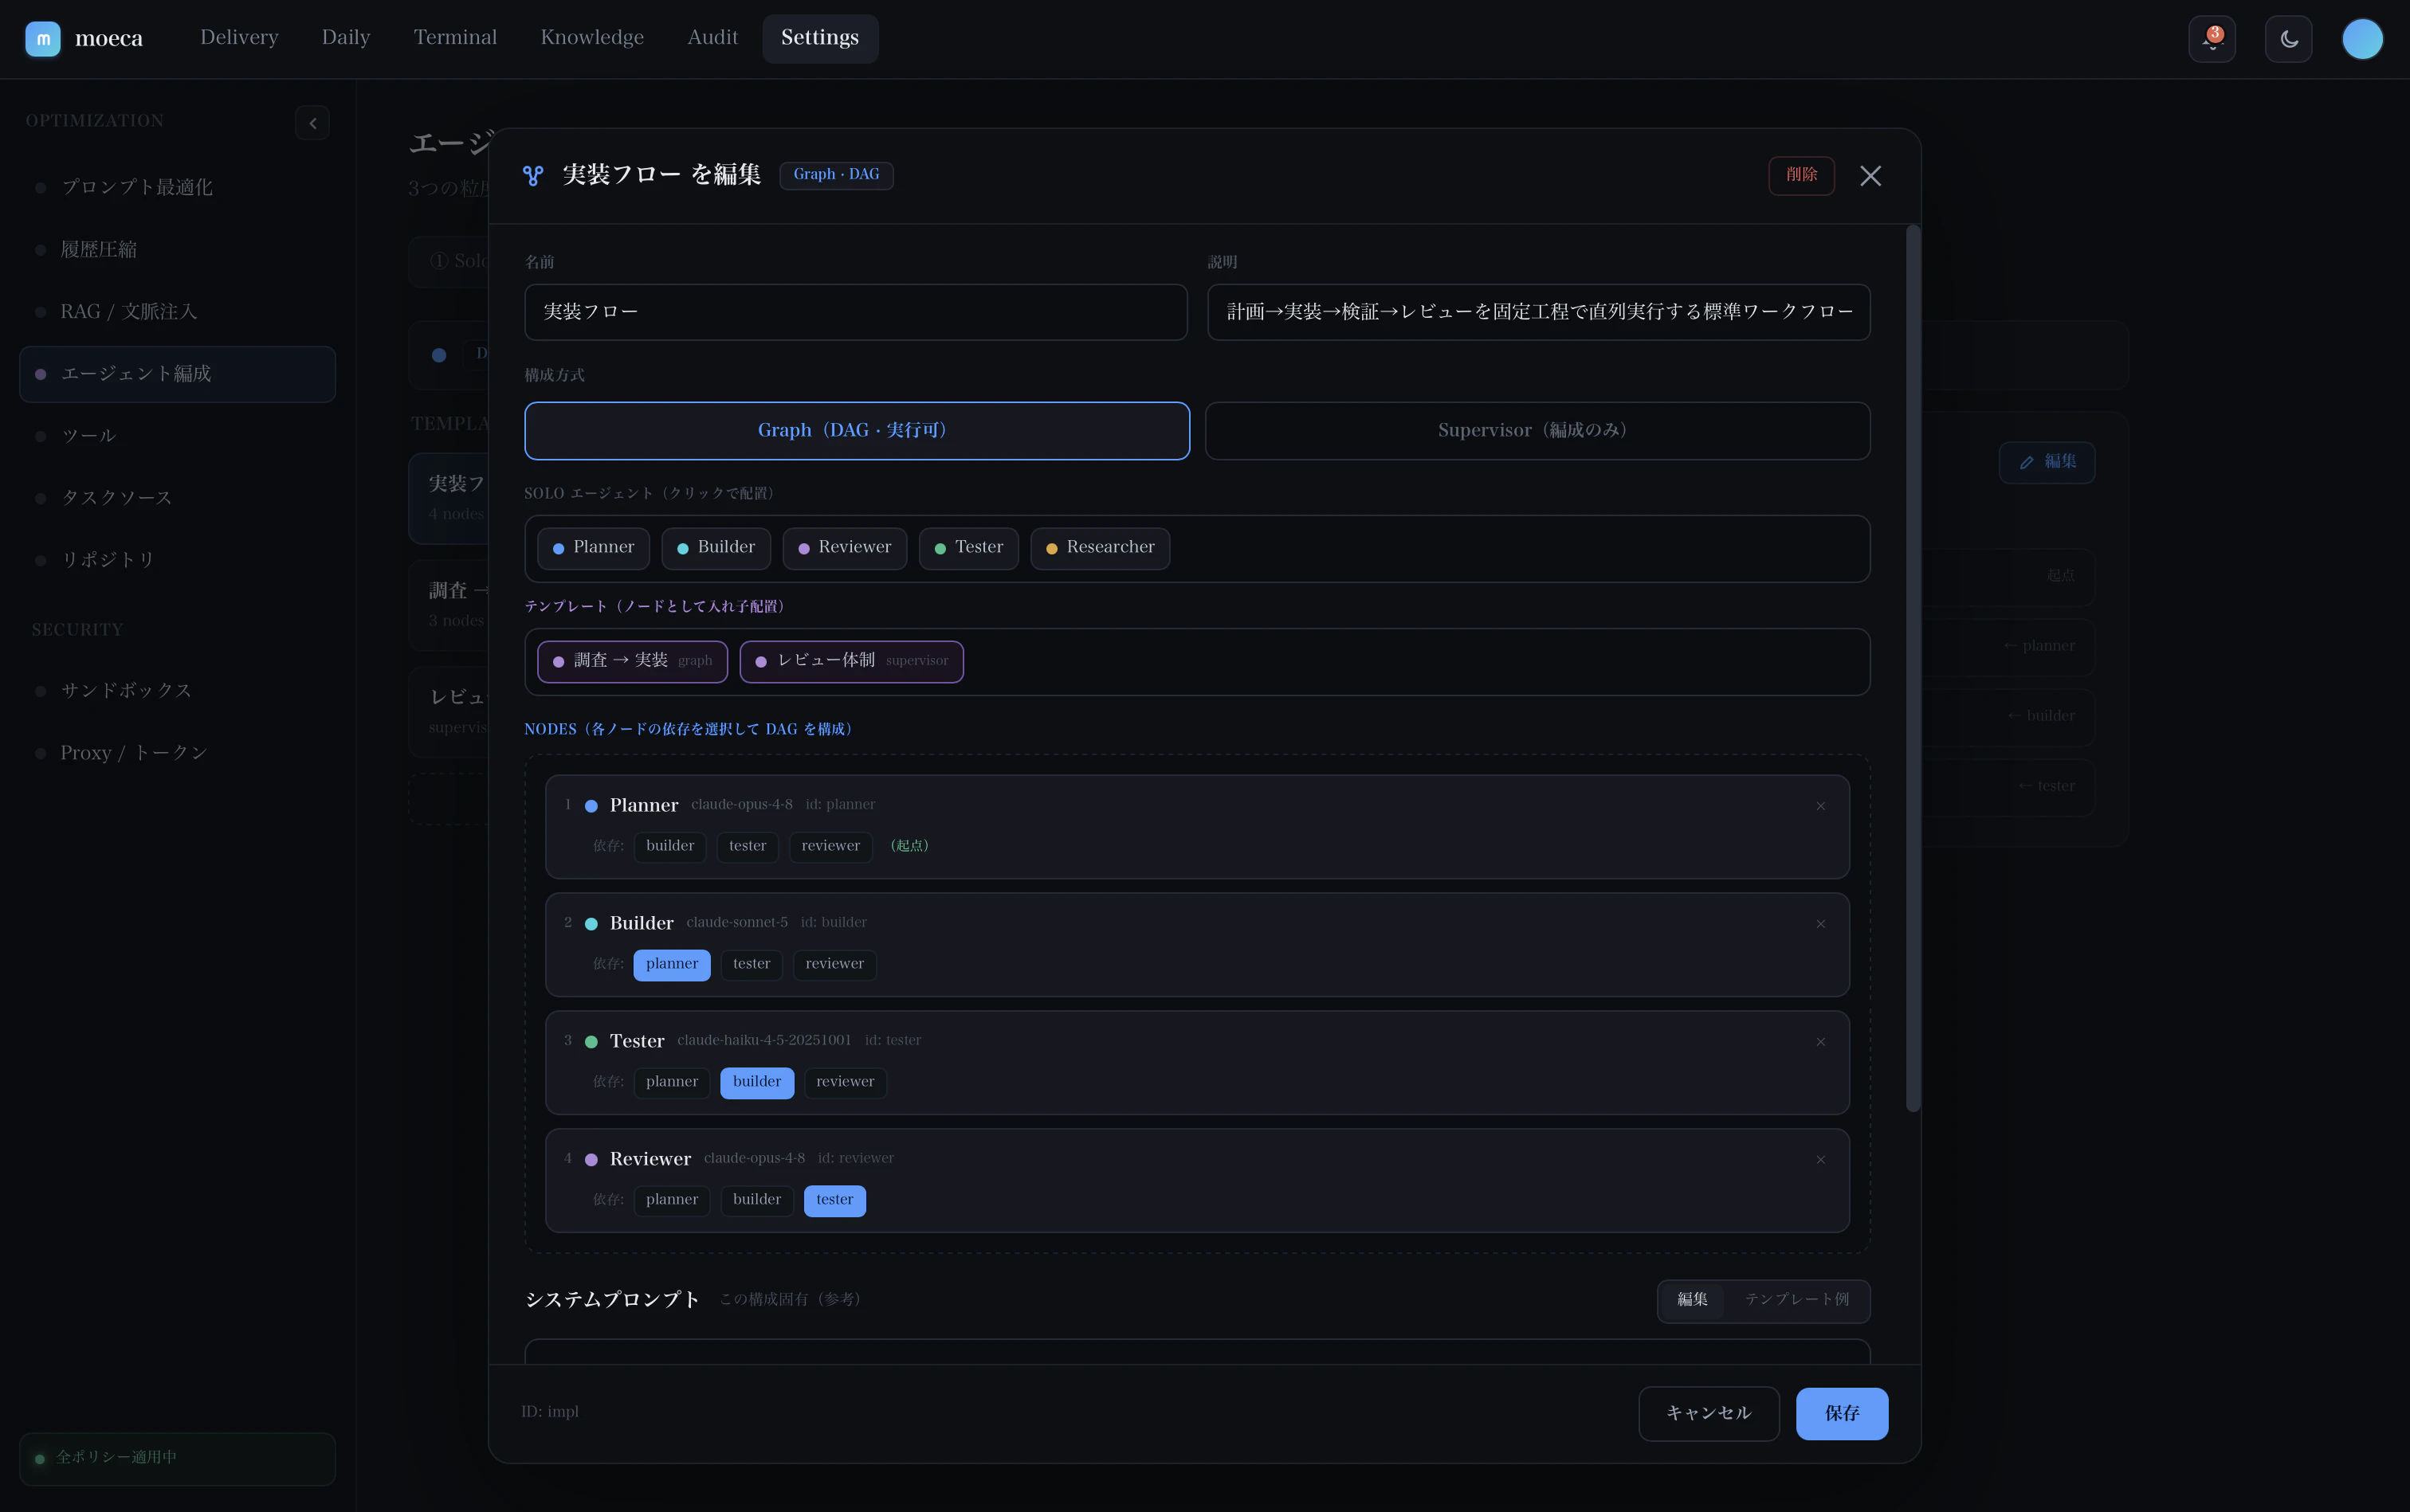The width and height of the screenshot is (2410, 1512).
Task: Open the notifications bell
Action: 2211,39
